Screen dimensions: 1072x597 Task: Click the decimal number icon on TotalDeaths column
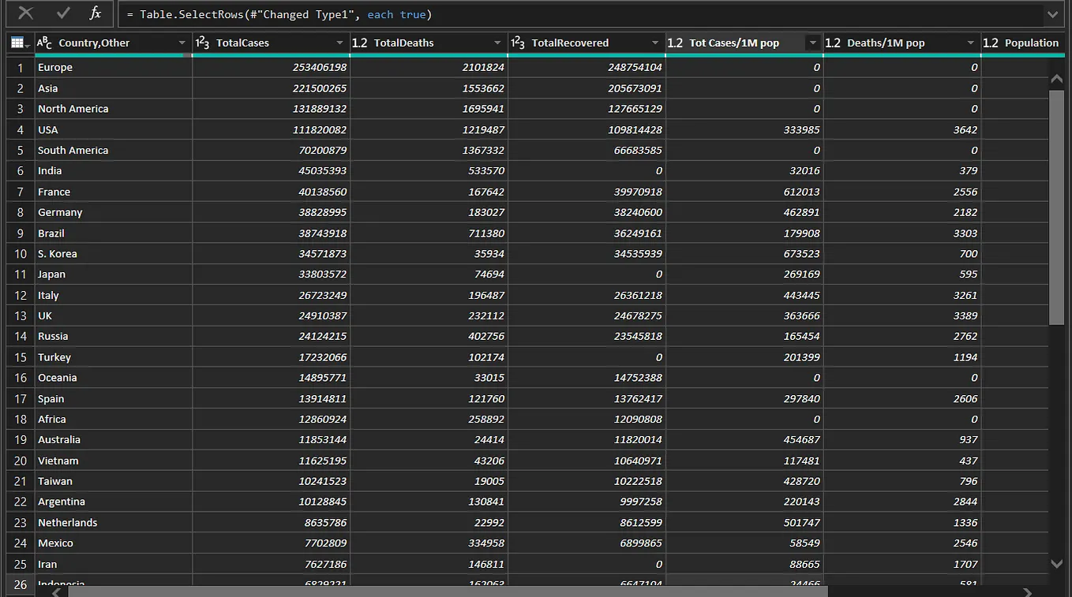360,43
